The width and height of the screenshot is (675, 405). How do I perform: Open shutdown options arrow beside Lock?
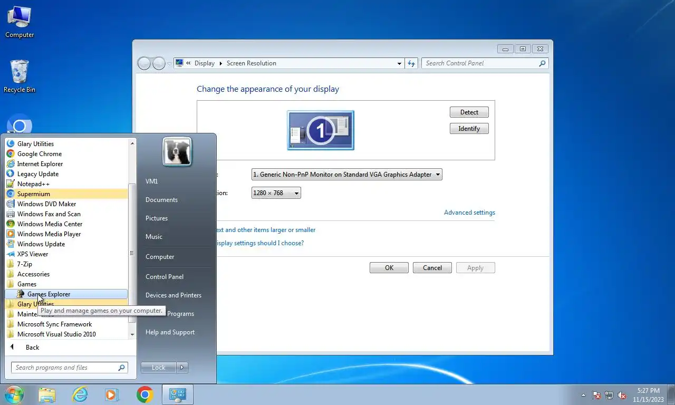coord(182,368)
